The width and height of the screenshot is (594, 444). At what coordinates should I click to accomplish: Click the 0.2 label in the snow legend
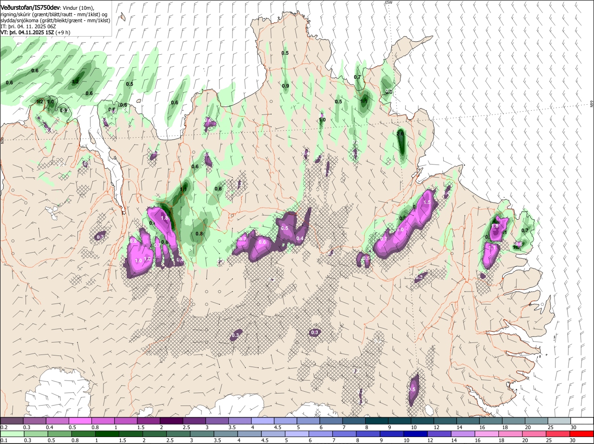point(4,427)
